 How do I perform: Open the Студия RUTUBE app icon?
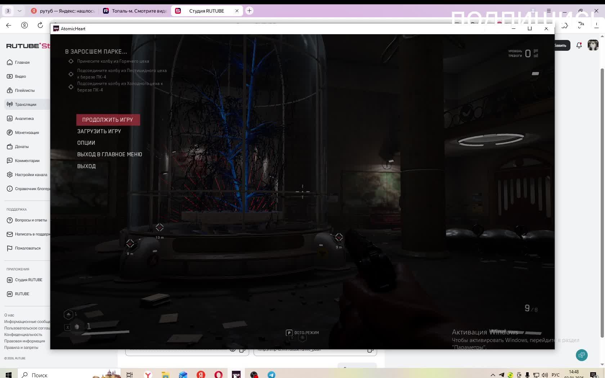pos(10,280)
